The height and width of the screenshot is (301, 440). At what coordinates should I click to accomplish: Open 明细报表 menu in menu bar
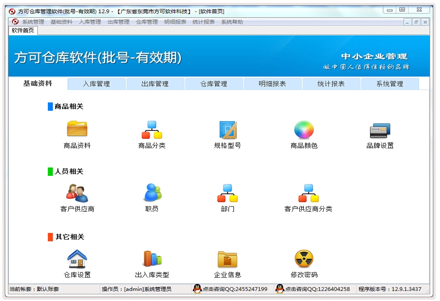tap(175, 22)
